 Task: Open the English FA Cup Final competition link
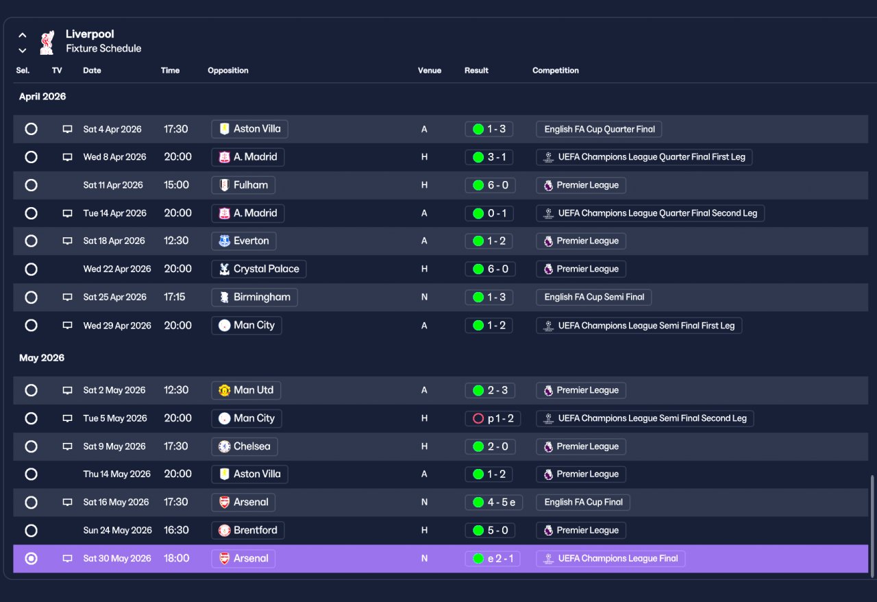[583, 503]
